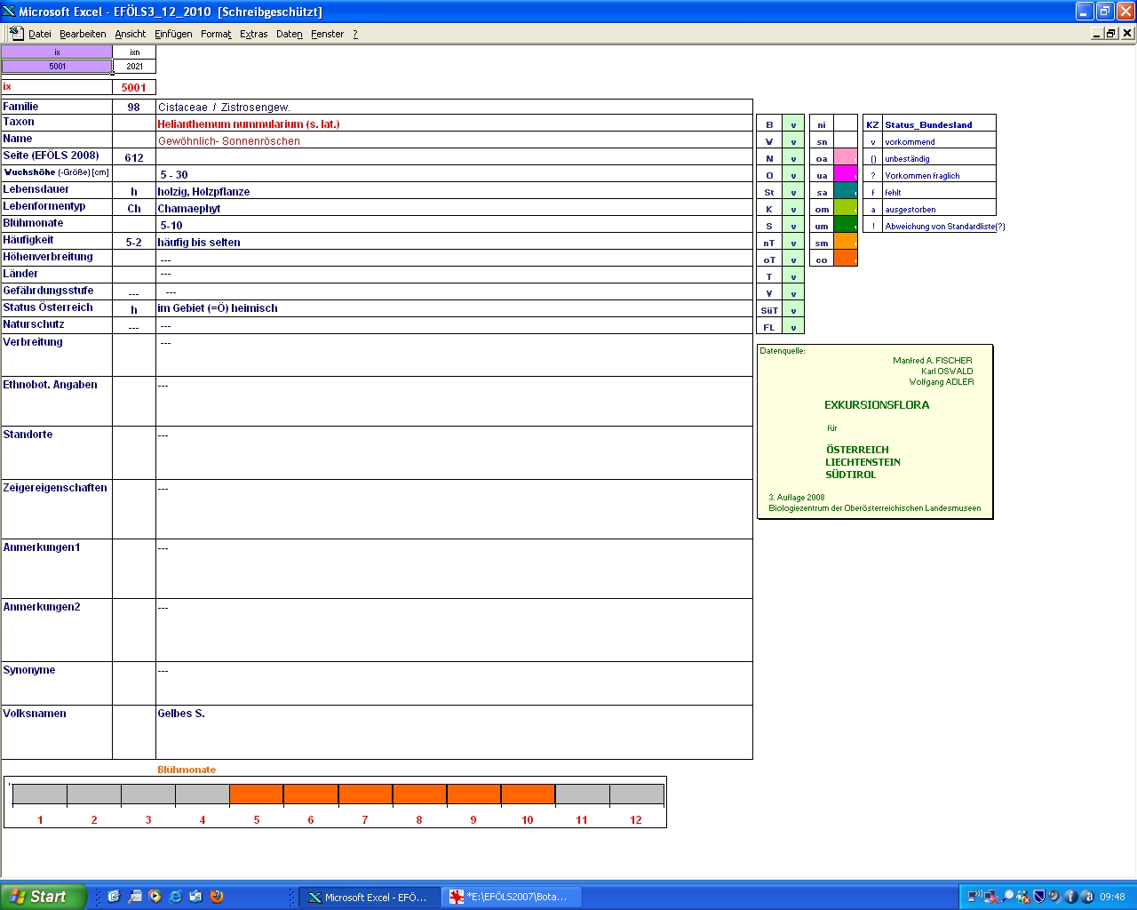Click month 5 bar in Blühmonate chart
This screenshot has width=1137, height=910.
257,794
